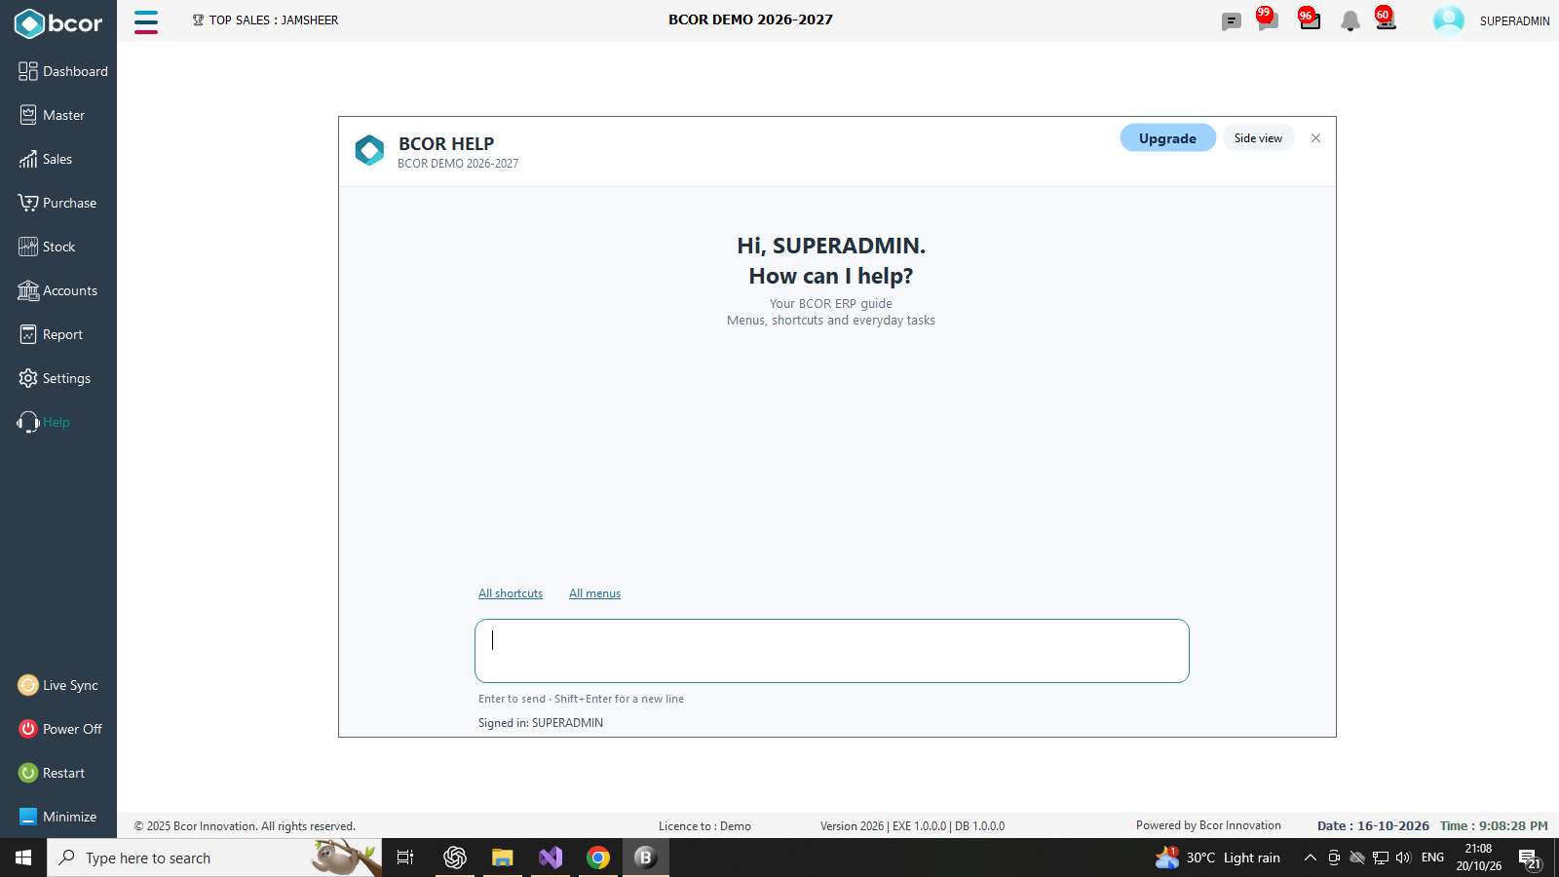This screenshot has width=1559, height=877.
Task: Click TOP SALES : JAMSHEER ticker text
Action: point(274,19)
